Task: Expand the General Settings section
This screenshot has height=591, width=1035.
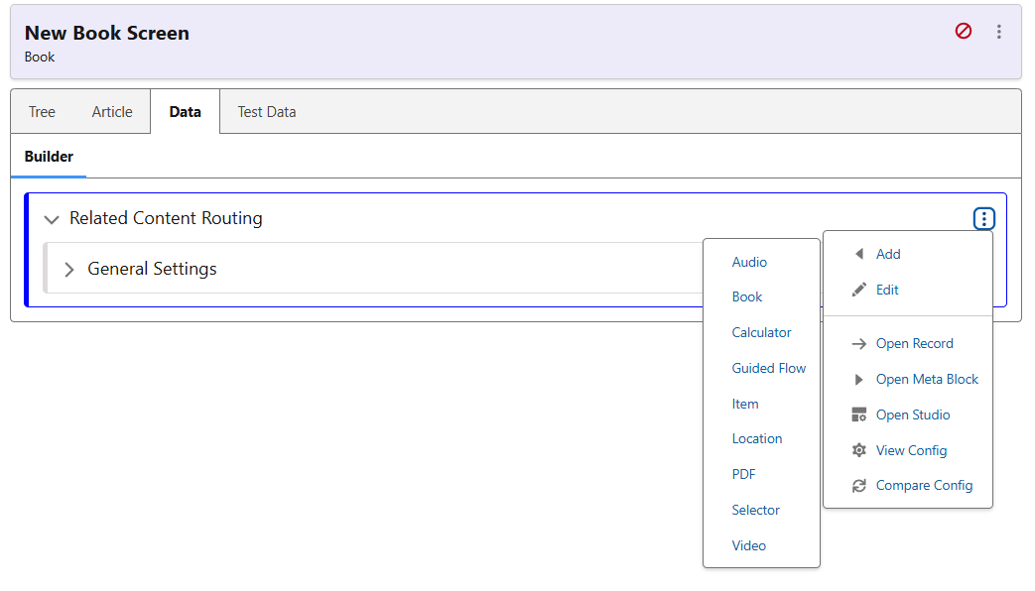Action: click(69, 270)
